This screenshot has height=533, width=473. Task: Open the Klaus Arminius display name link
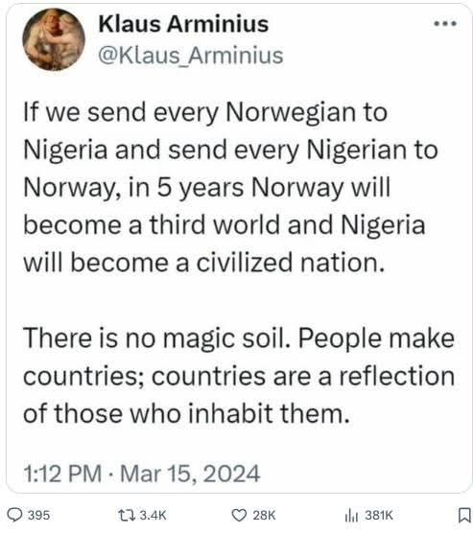(183, 24)
